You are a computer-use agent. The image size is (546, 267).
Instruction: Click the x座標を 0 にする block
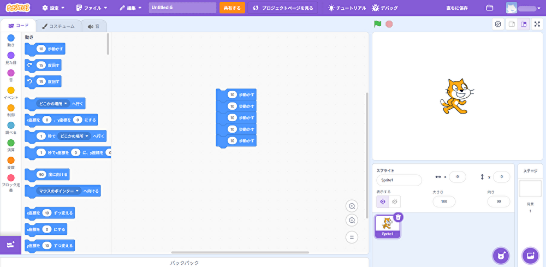pos(46,229)
